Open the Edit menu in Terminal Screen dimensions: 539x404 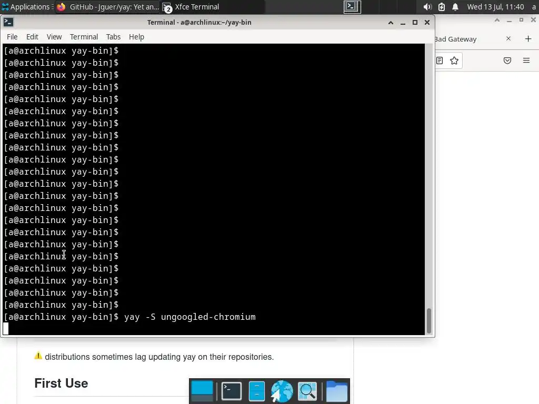32,37
